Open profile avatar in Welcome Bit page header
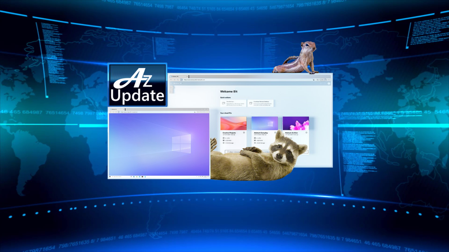The image size is (449, 252). pyautogui.click(x=329, y=83)
